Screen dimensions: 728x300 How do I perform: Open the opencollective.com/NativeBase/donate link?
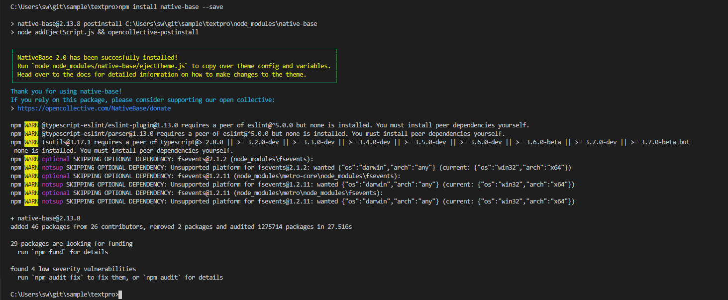(x=94, y=108)
